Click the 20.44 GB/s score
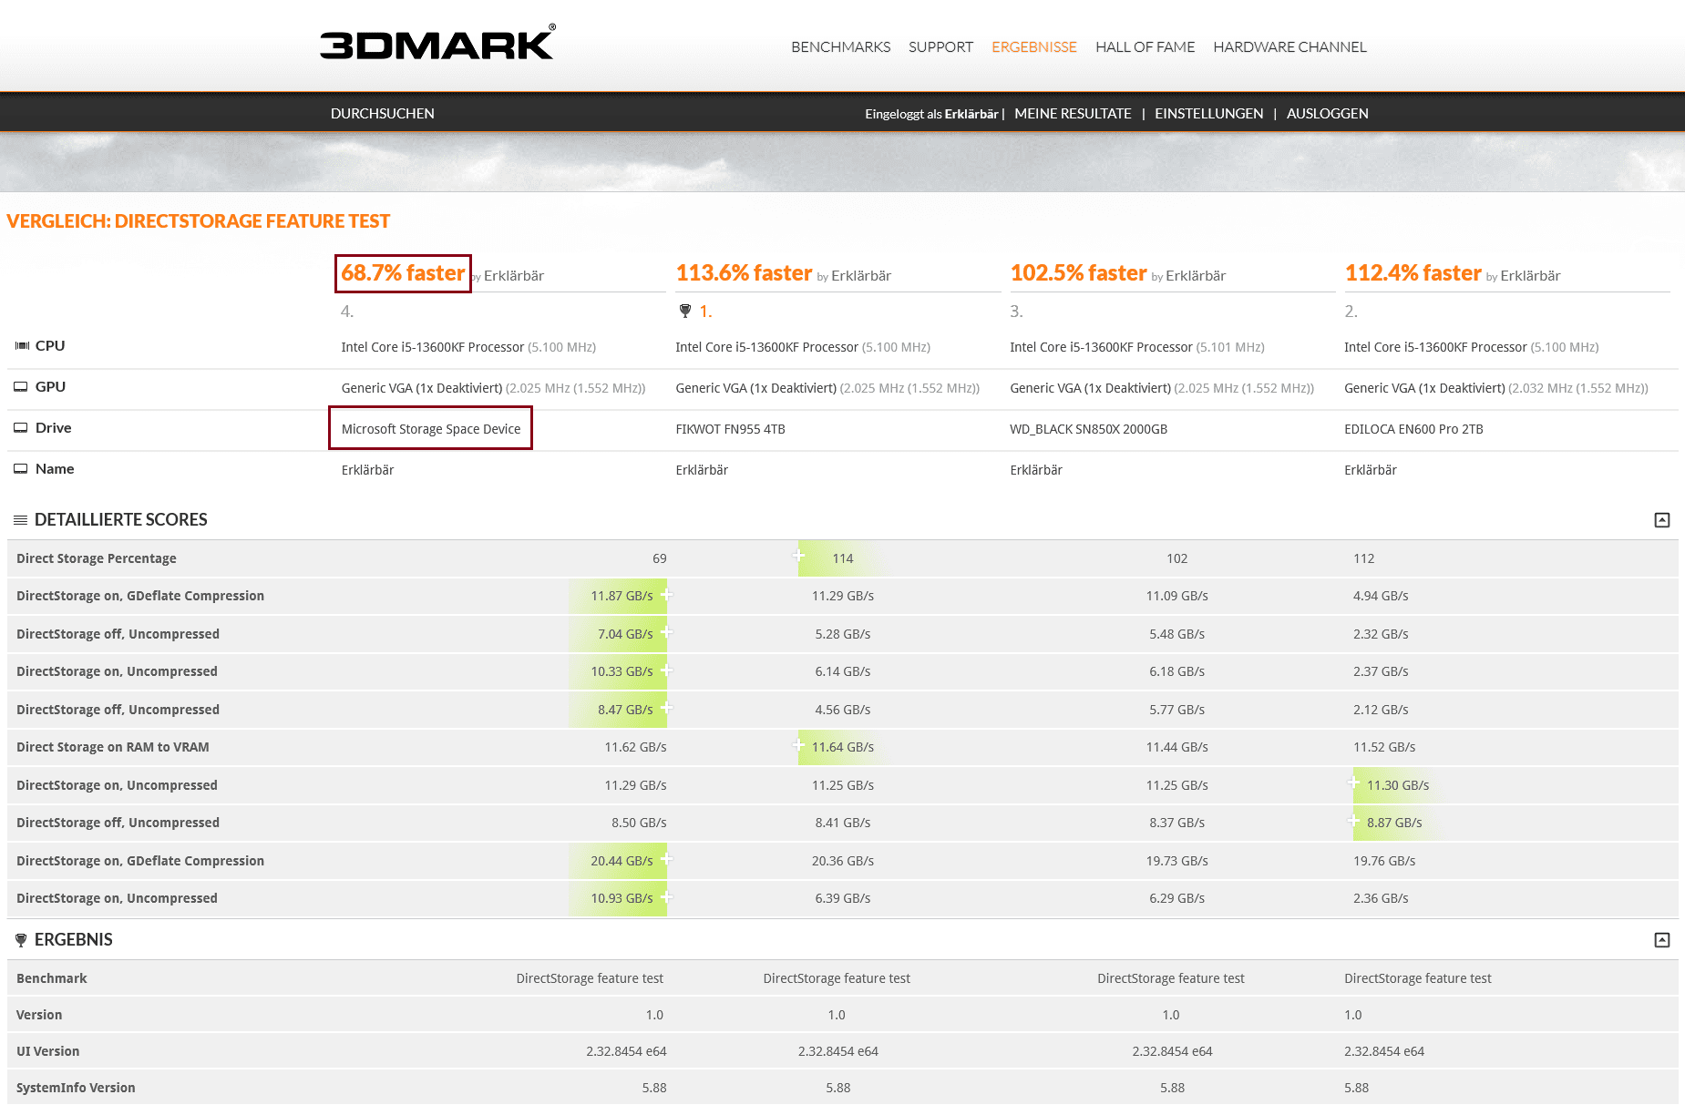Viewport: 1685px width, 1105px height. click(622, 861)
